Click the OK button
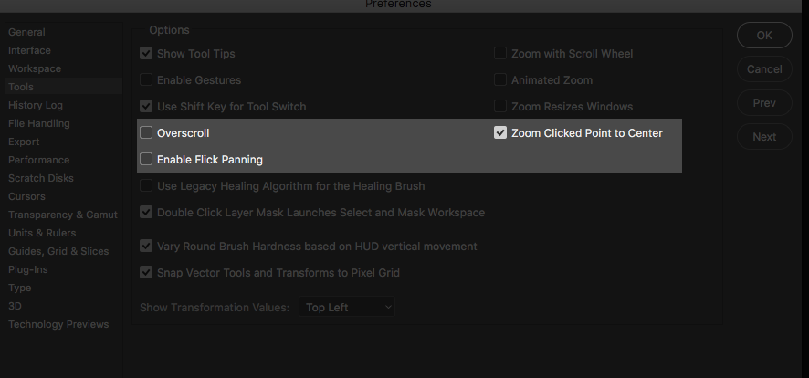Image resolution: width=809 pixels, height=378 pixels. [x=764, y=36]
